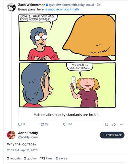Viewport: 133px width, 164px height.
Task: Bookmark the post with the save icon
Action: (x=107, y=124)
